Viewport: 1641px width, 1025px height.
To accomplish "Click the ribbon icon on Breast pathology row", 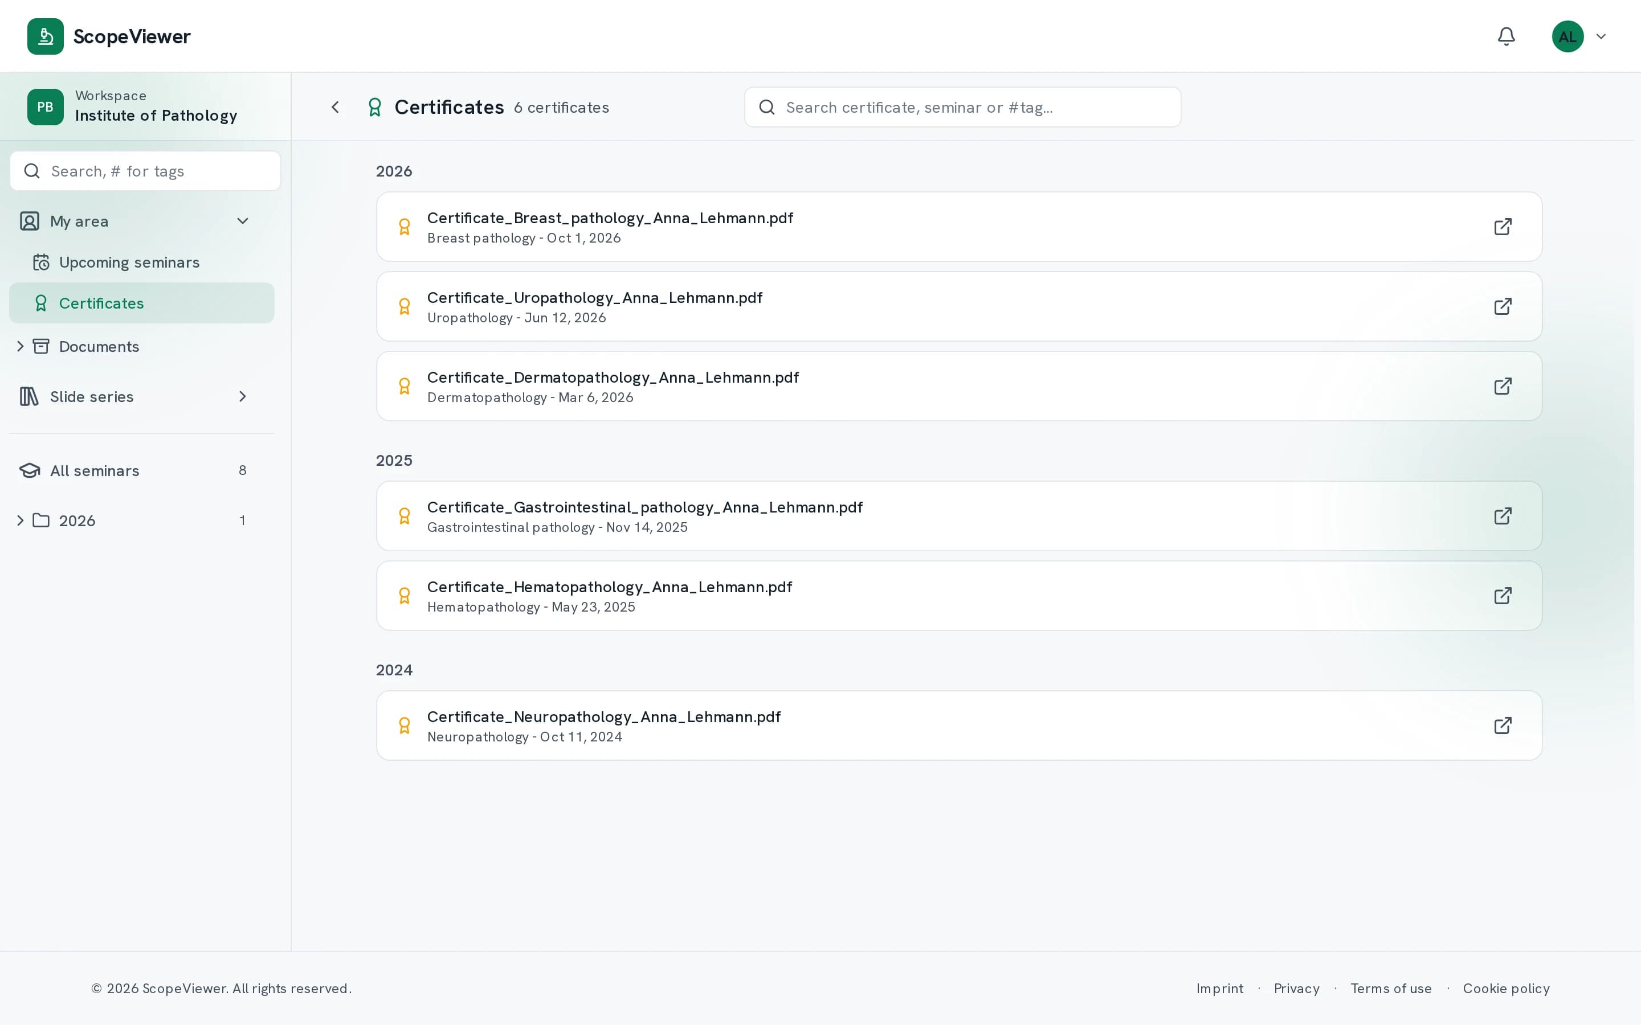I will point(404,227).
